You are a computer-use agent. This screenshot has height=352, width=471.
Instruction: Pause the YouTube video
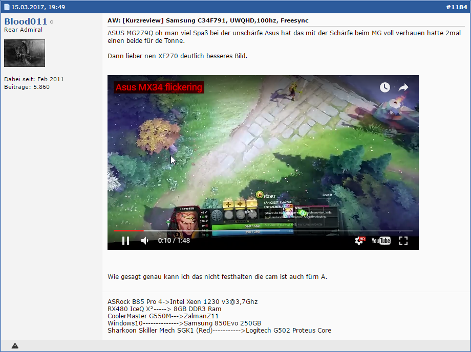125,241
